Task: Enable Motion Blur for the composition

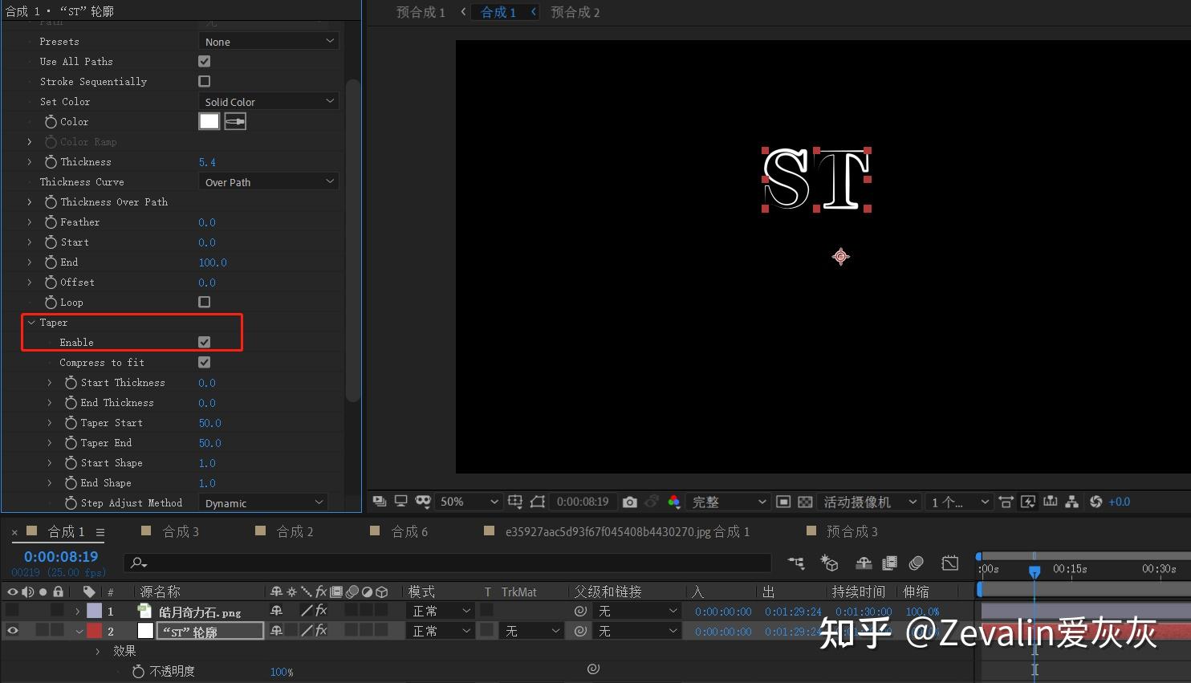Action: [916, 563]
